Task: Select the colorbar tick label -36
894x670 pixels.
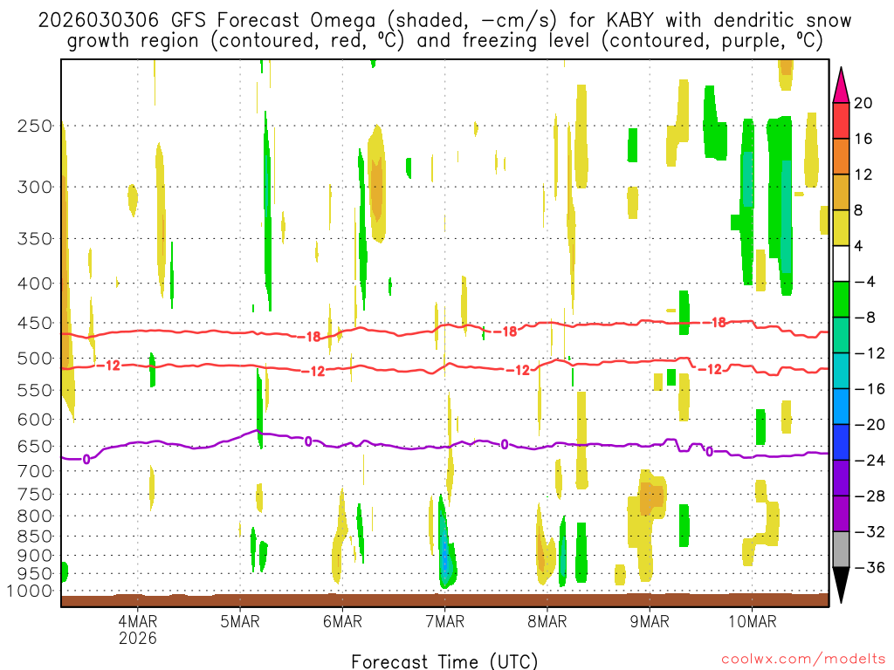Action: (870, 567)
